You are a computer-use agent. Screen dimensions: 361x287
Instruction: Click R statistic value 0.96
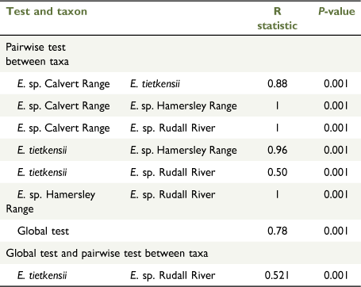(278, 150)
